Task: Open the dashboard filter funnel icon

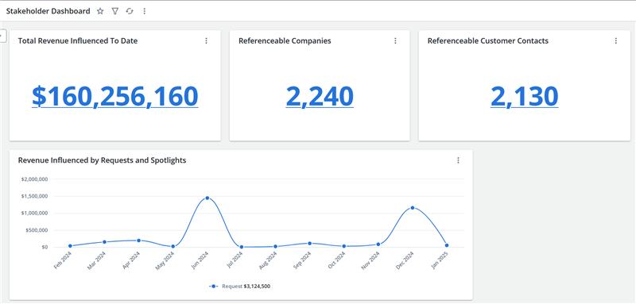Action: [x=115, y=11]
